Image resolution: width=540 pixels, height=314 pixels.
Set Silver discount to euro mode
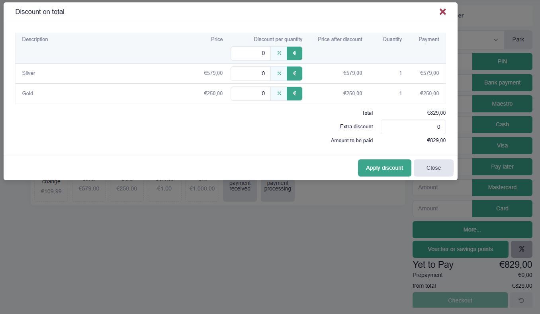pos(295,73)
